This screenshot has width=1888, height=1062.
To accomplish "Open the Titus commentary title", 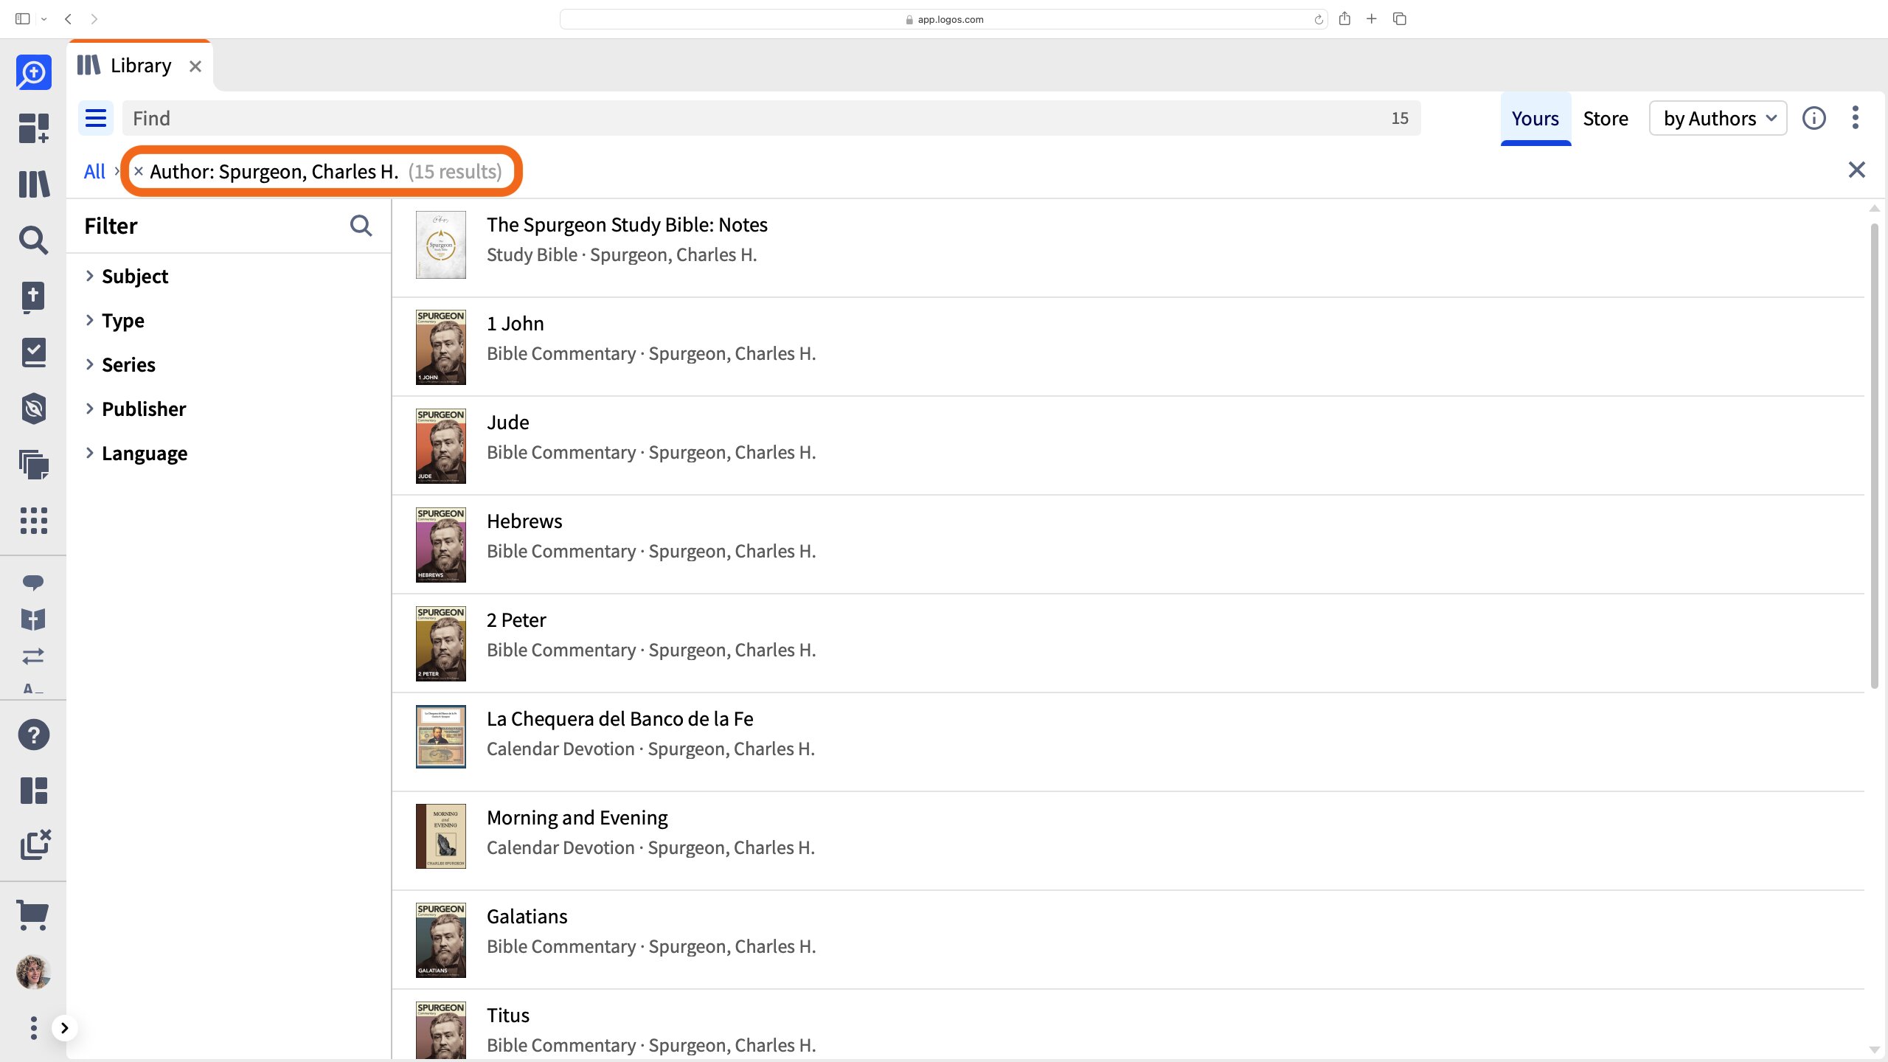I will coord(508,1015).
